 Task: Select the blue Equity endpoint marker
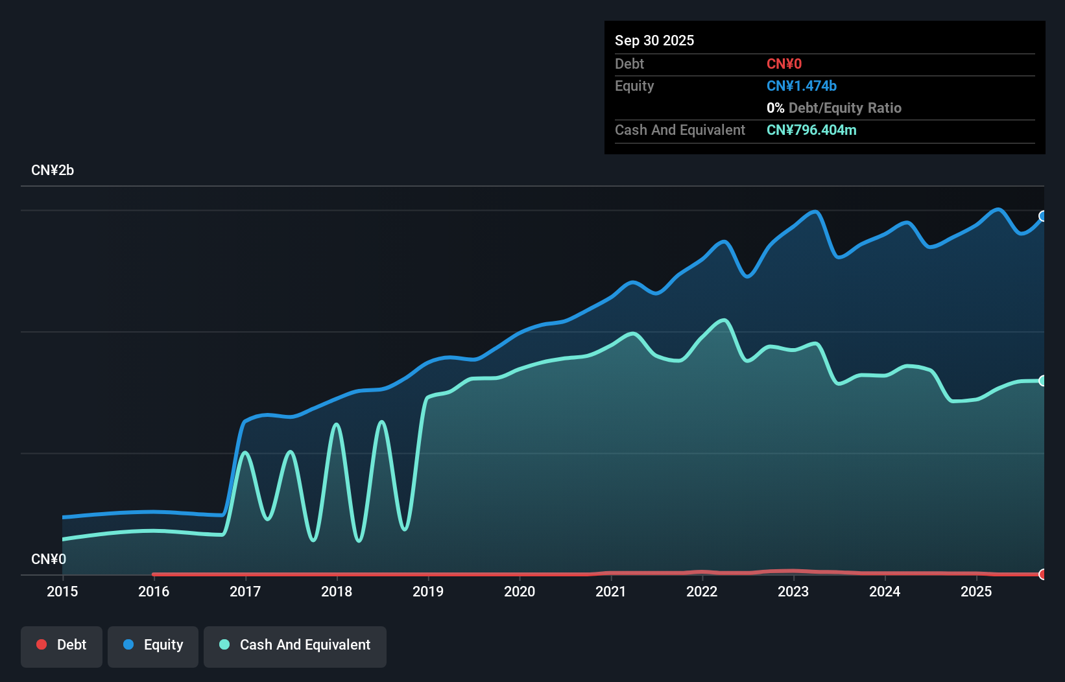pos(1043,216)
